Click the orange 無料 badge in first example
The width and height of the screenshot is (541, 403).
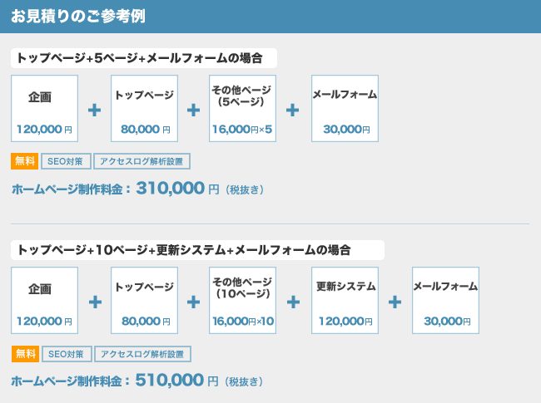(x=24, y=161)
